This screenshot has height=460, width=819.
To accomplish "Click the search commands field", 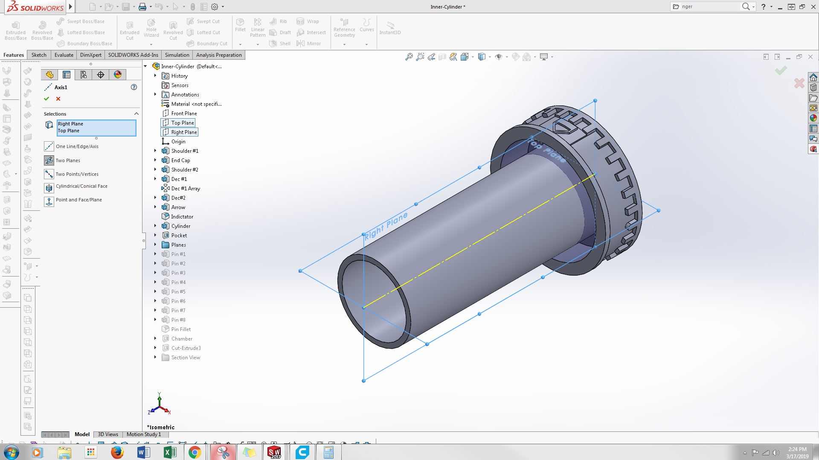I will 711,7.
